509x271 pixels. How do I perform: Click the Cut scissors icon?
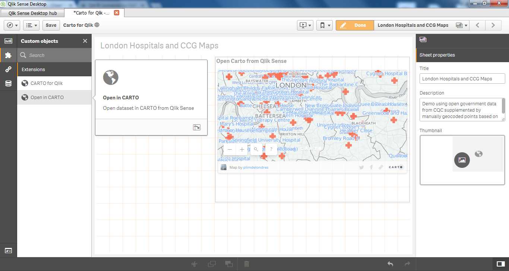(x=194, y=264)
